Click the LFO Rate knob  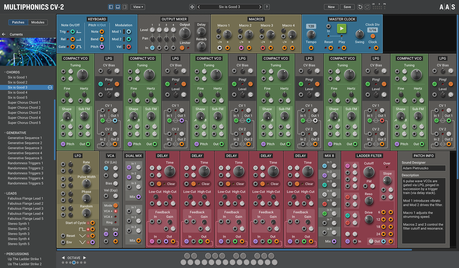point(86,169)
